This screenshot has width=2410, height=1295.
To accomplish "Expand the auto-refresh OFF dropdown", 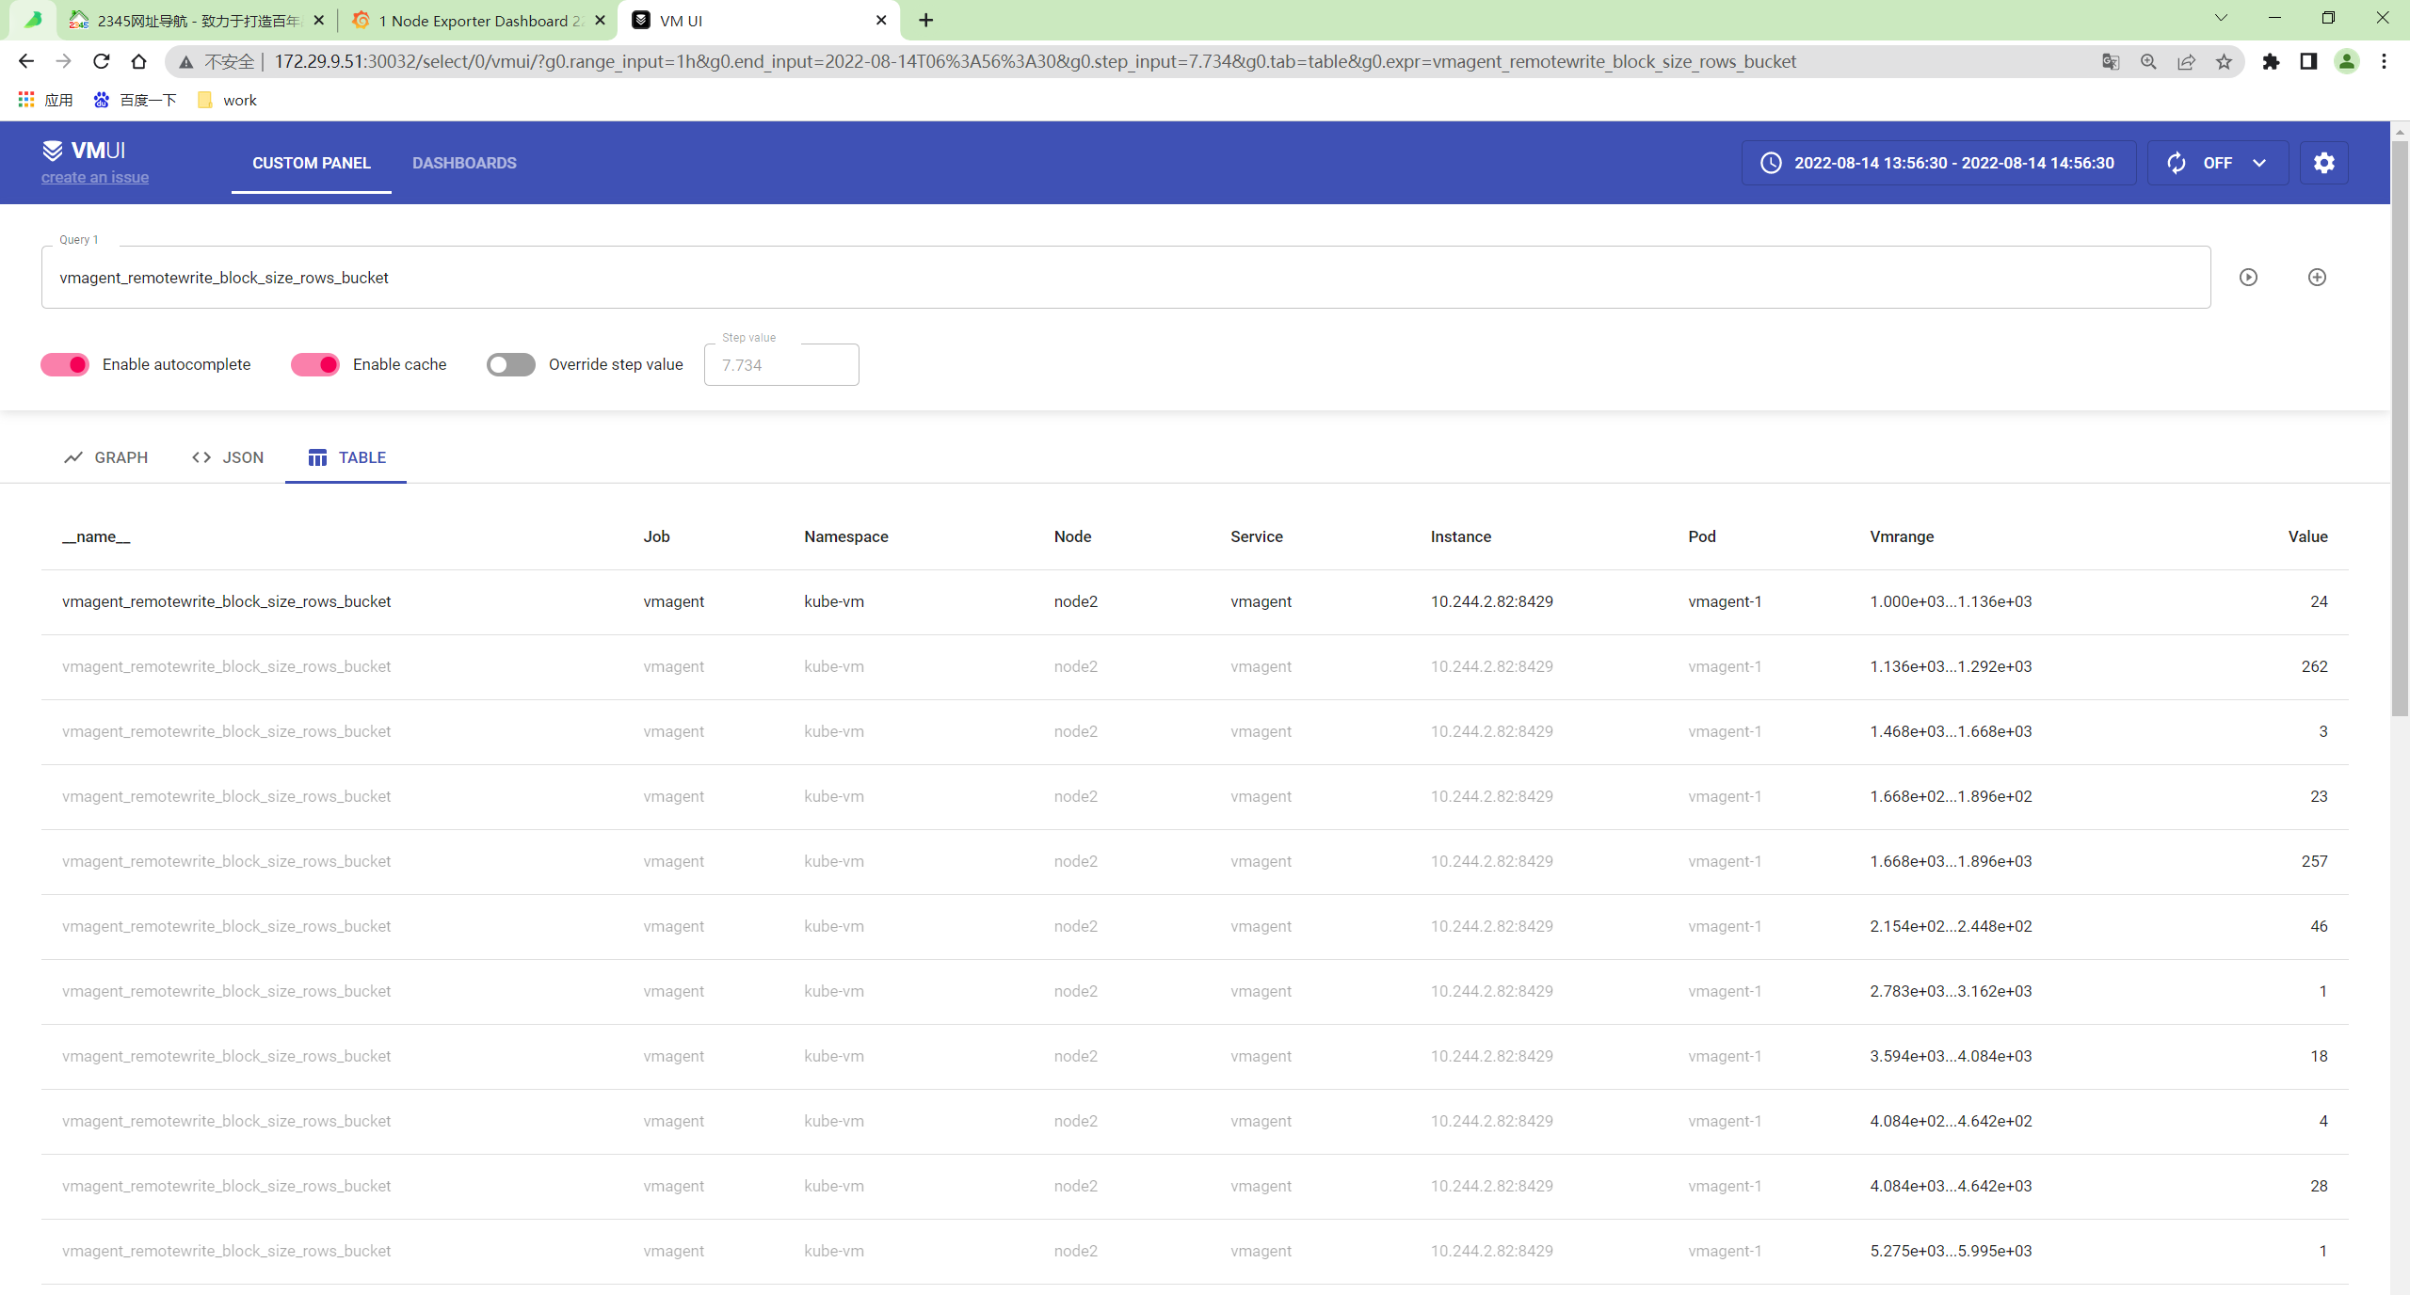I will click(2258, 163).
